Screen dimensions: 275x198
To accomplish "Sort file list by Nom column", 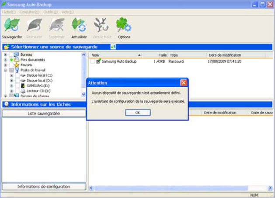I will tap(115, 55).
